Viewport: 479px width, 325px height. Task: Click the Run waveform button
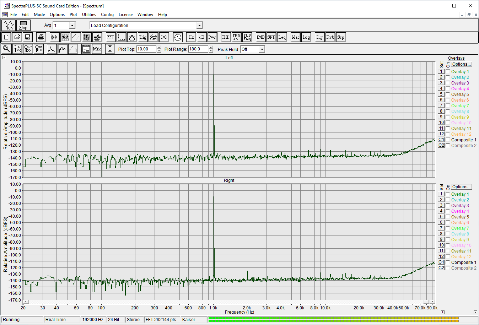(9, 25)
